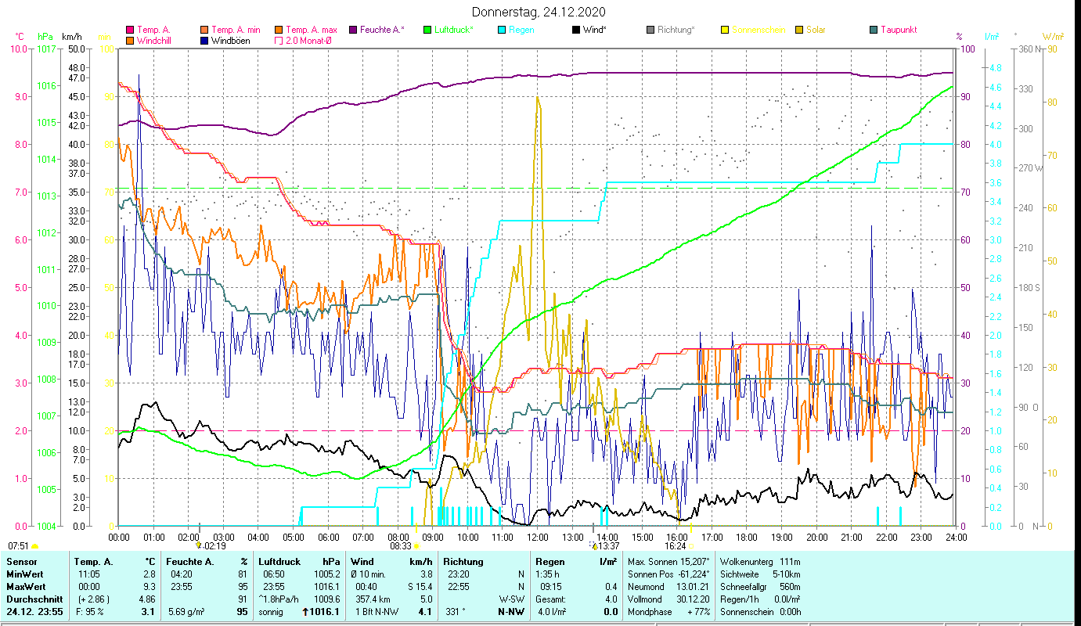Click the pink Temp. A. legend swatch

[130, 30]
